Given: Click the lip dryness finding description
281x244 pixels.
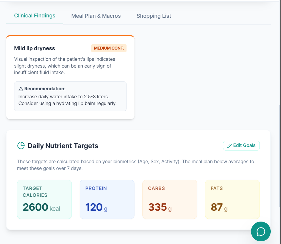Looking at the screenshot, I should [x=65, y=66].
